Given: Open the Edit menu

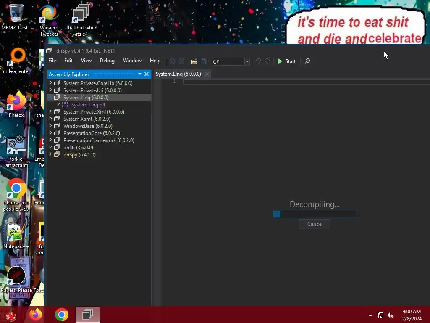Looking at the screenshot, I should (x=68, y=61).
